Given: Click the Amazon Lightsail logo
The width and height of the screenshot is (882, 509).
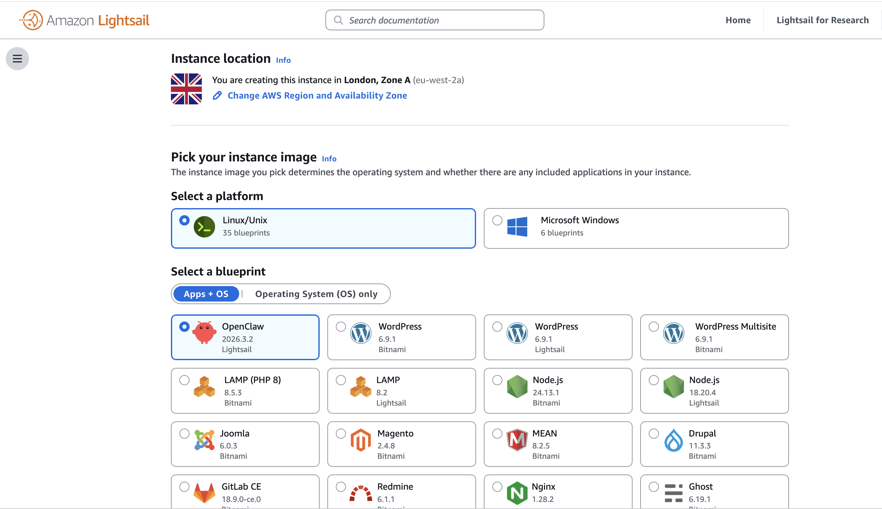Looking at the screenshot, I should [84, 20].
